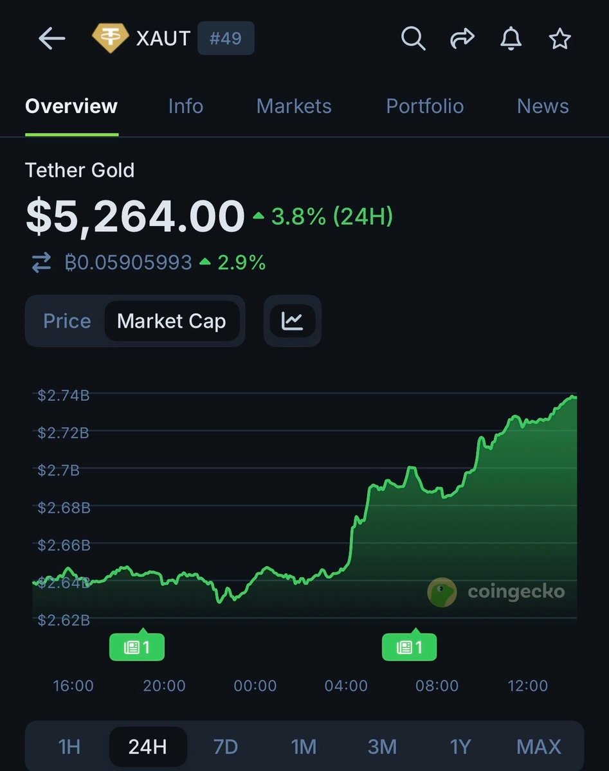Screen dimensions: 609x771
Task: Tap the #49 rank badge
Action: pos(225,39)
